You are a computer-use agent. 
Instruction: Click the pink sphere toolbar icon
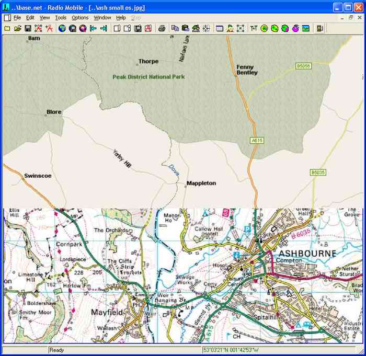[83, 28]
